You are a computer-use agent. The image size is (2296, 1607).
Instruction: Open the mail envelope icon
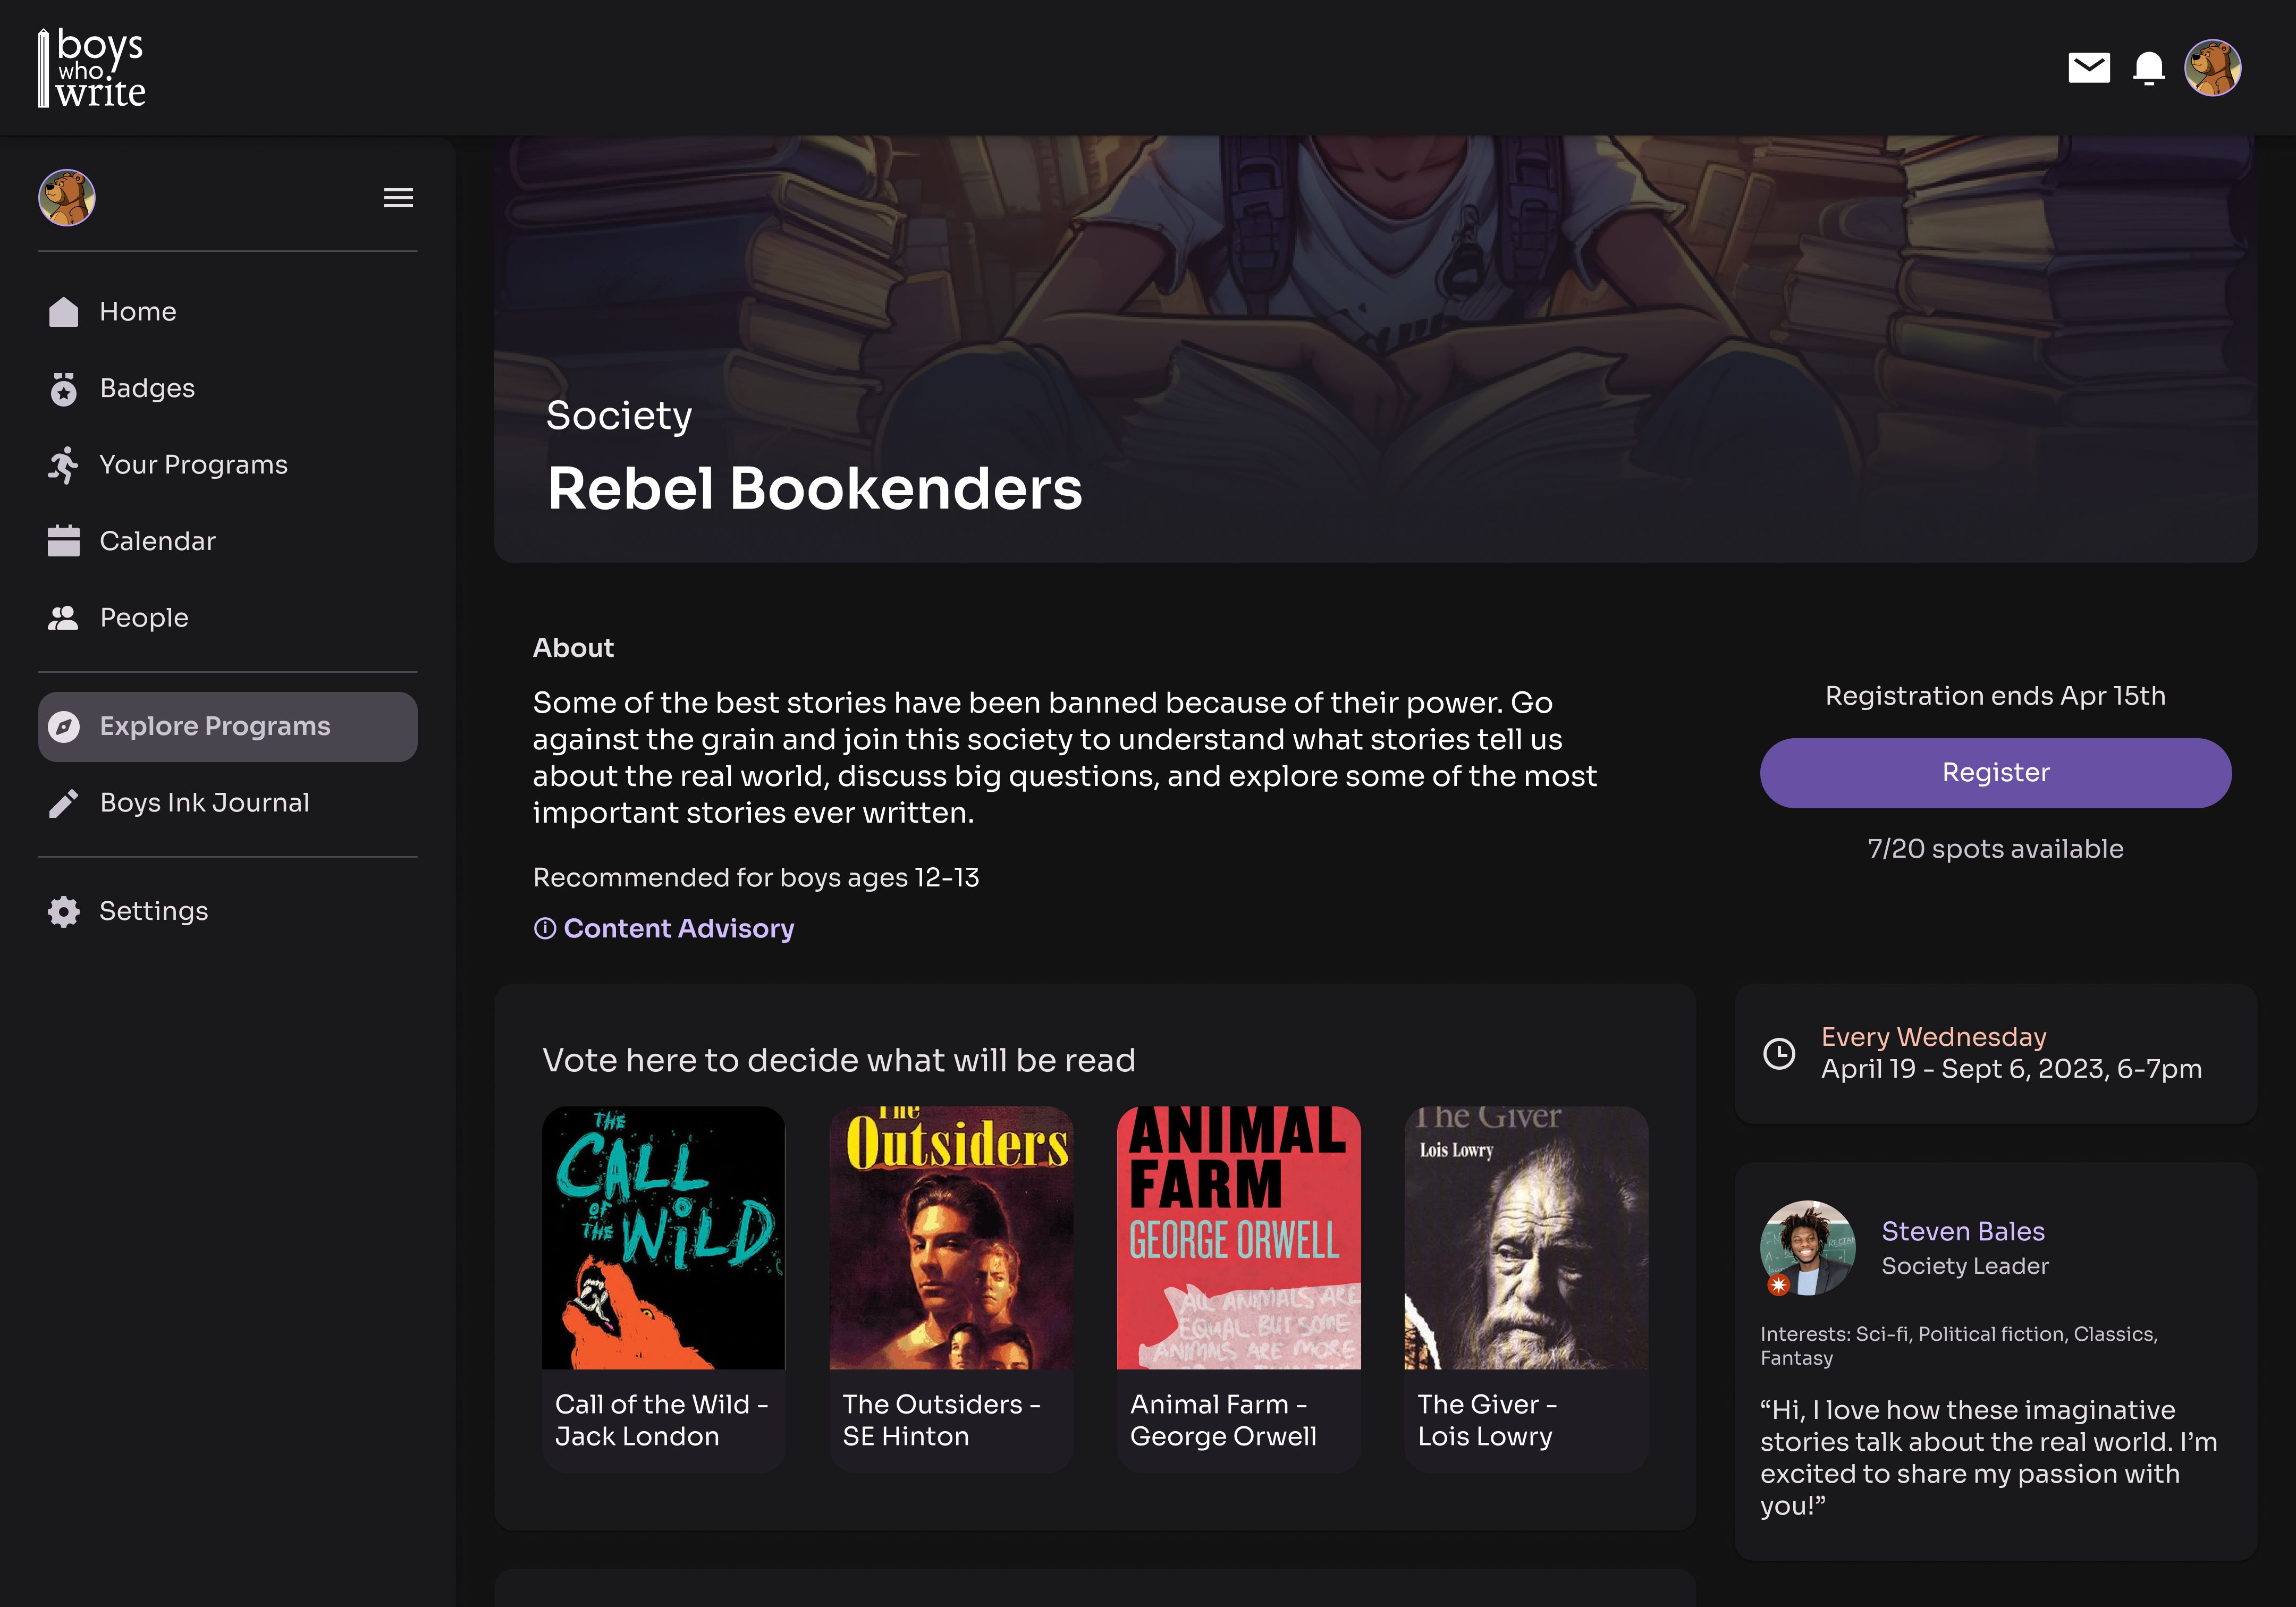point(2088,68)
